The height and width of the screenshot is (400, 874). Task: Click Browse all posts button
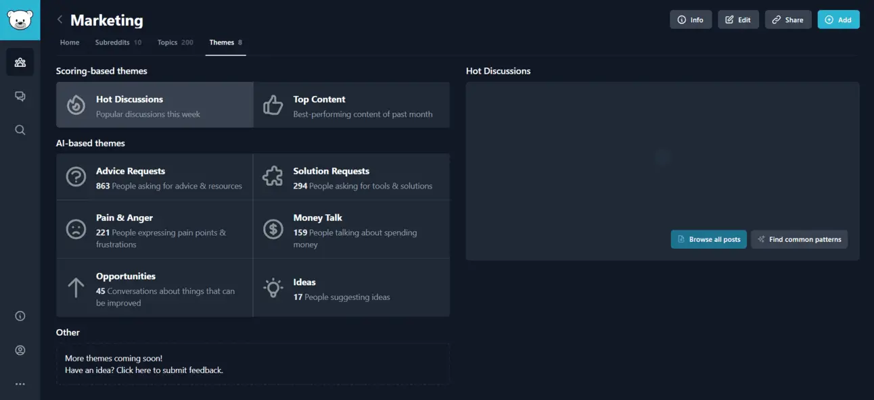click(x=708, y=239)
